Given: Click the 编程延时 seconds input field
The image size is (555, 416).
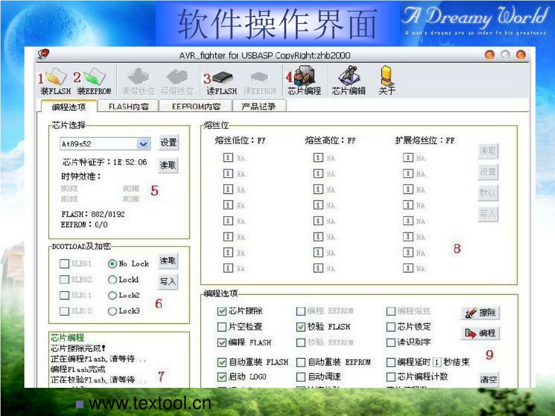Looking at the screenshot, I should (437, 362).
